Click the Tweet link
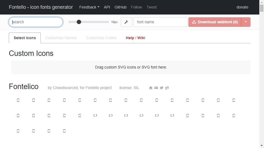Viewport: 264px width, 148px height. tap(152, 7)
